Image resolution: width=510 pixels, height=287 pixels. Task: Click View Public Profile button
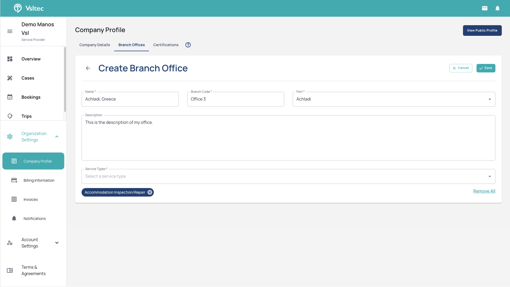tap(482, 31)
